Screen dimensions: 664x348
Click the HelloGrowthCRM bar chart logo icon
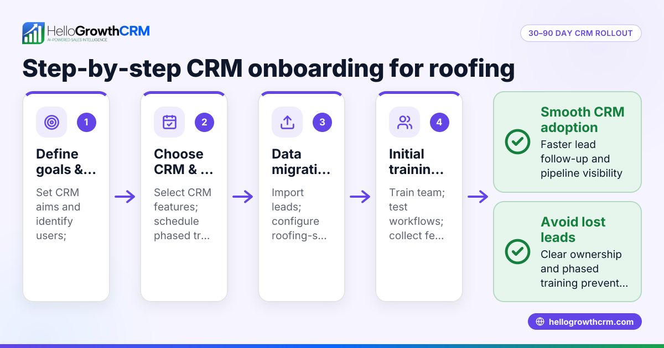click(33, 33)
